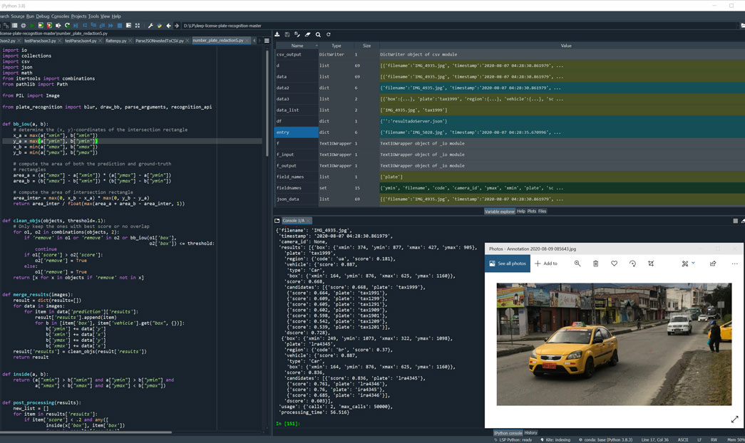Open the Debug menu
Viewport: 745px width, 443px height.
click(43, 16)
